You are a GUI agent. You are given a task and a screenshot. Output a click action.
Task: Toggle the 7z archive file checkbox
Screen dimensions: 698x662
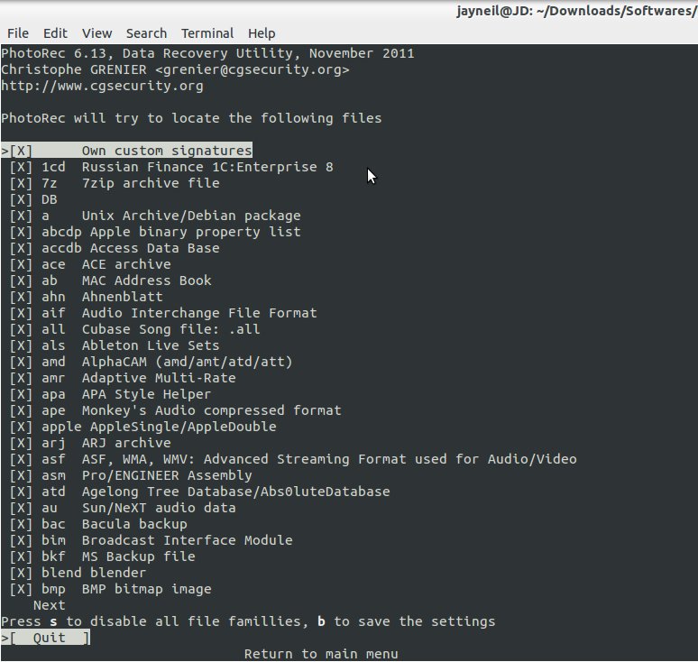pos(22,183)
